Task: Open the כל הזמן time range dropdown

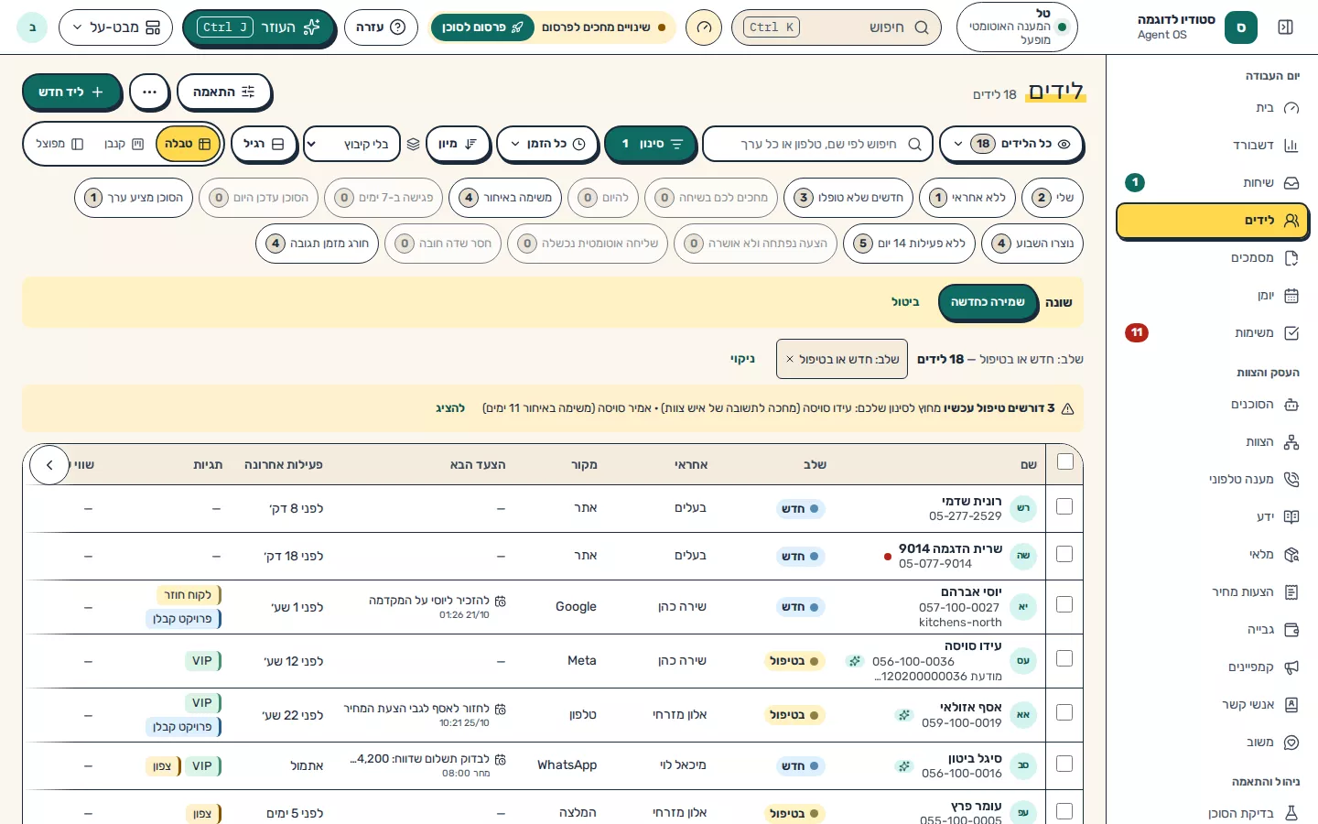Action: tap(547, 144)
